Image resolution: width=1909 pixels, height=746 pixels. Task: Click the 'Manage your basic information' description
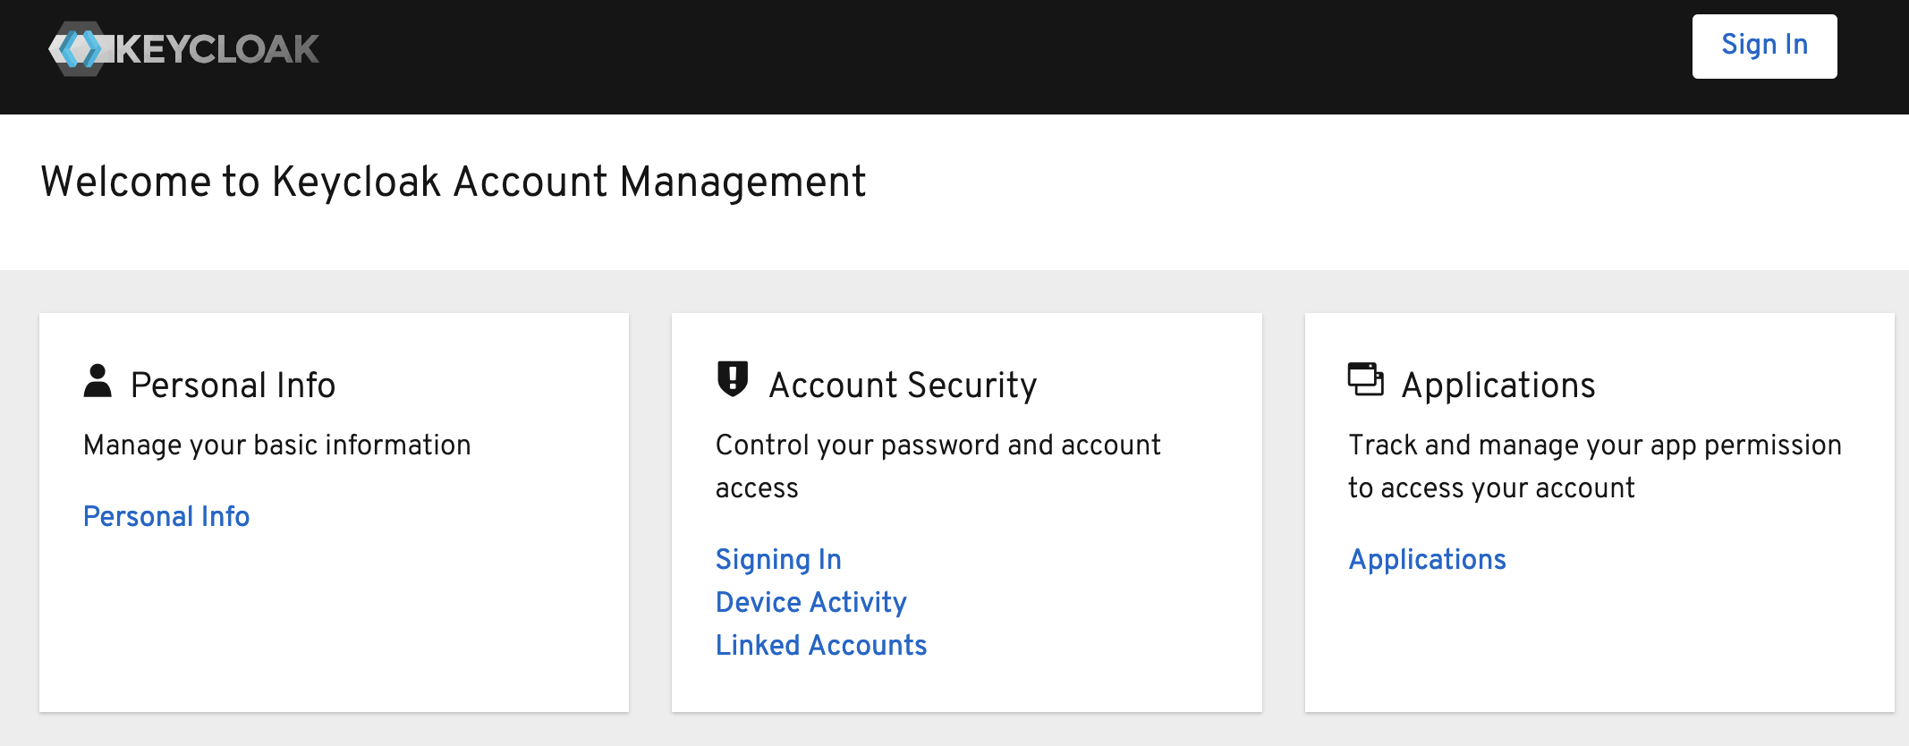tap(276, 445)
